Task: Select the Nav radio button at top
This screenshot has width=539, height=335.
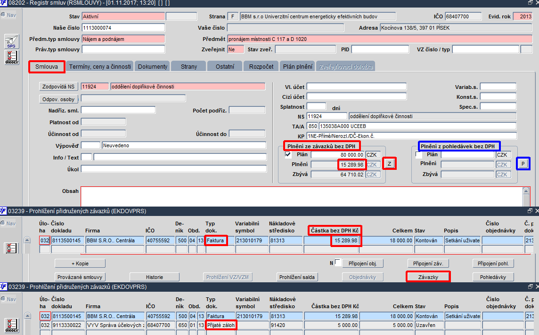Action: [3, 15]
